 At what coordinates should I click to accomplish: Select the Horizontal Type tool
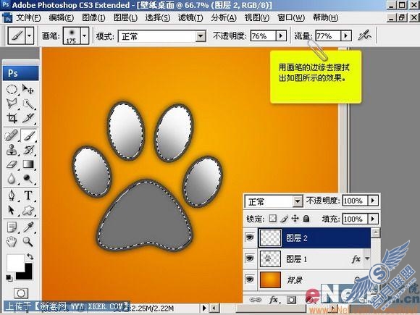(x=28, y=196)
